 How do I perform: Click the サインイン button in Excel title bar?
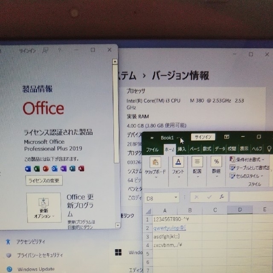tap(203, 137)
